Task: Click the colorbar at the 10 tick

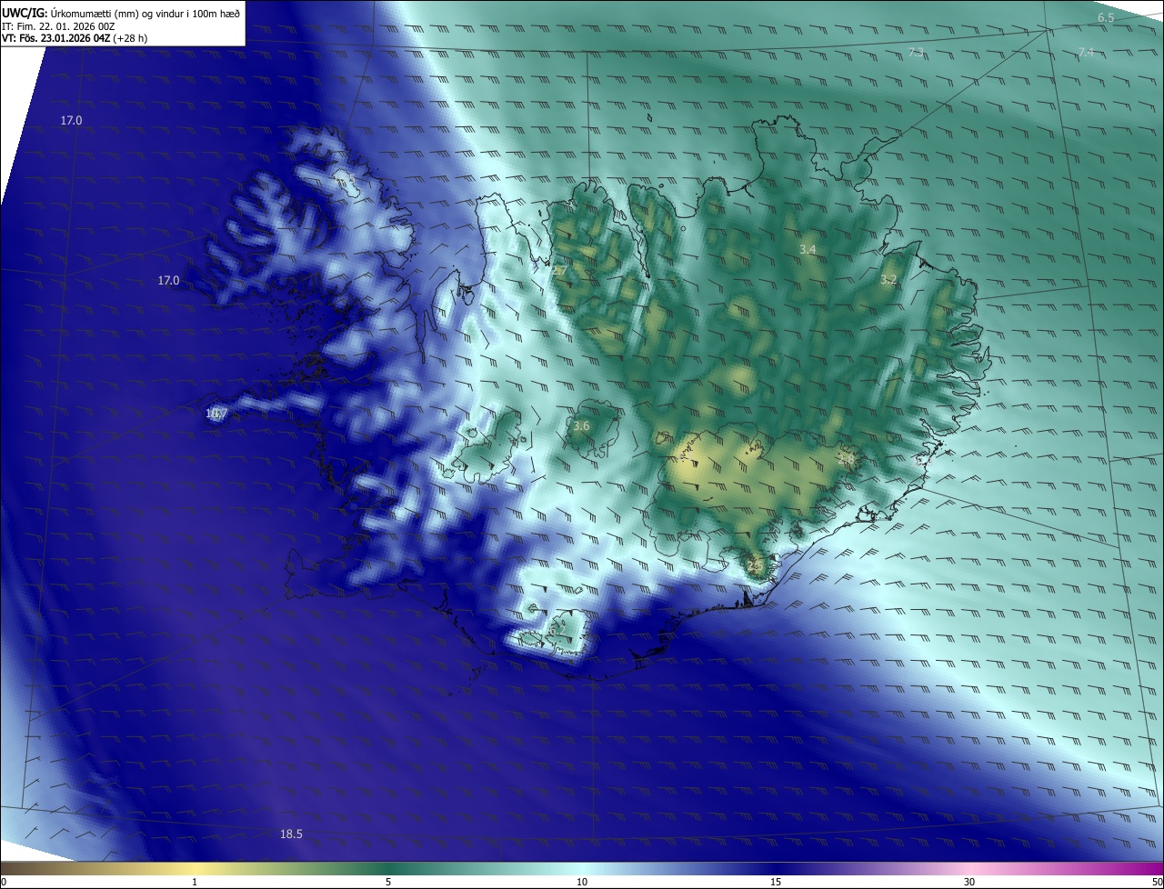Action: click(x=582, y=882)
